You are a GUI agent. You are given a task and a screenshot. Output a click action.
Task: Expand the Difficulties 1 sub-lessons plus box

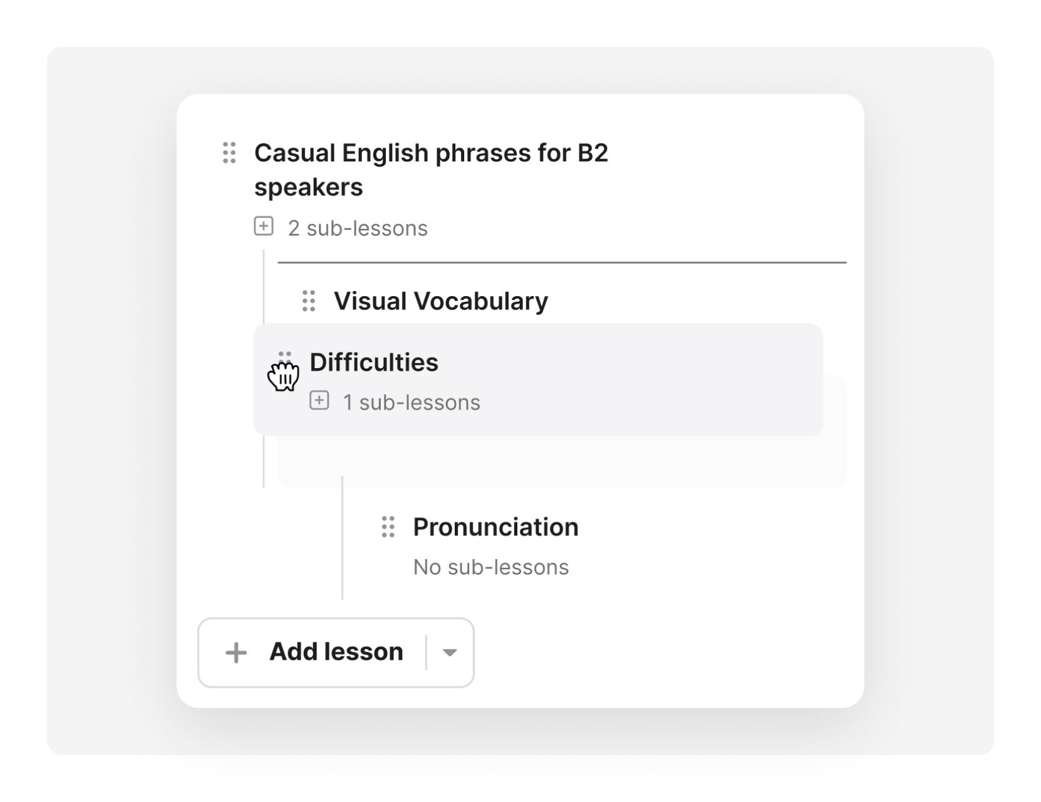(x=319, y=401)
